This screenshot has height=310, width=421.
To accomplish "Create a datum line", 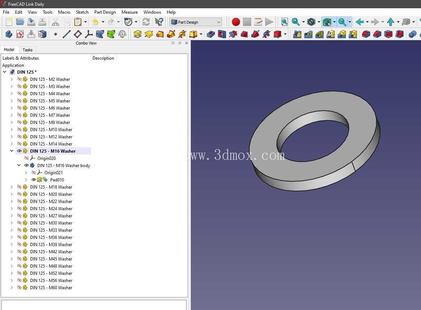I will coord(67,34).
